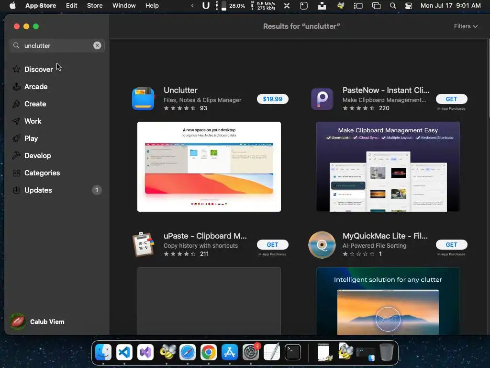Go to the Create section
Screen dimensions: 490x368
click(35, 104)
